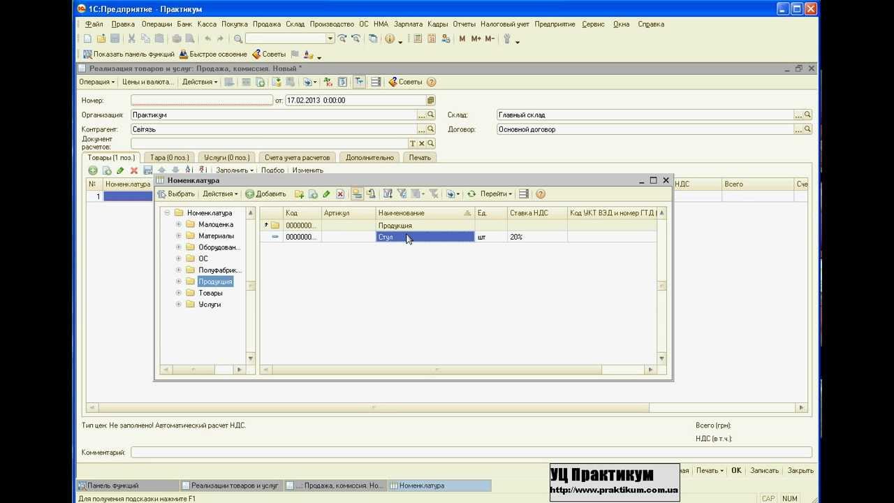Click the lookup magnifier next to Склад field
The image size is (894, 503).
(x=807, y=115)
